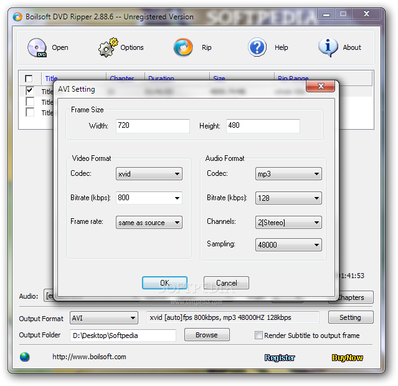Click the Rip label in toolbar
398x386 pixels.
pyautogui.click(x=207, y=47)
